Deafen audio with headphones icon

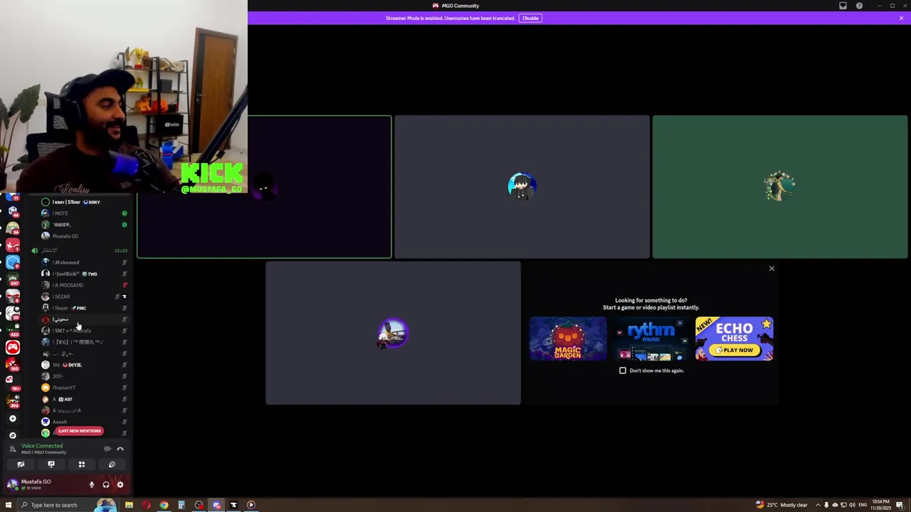click(106, 485)
